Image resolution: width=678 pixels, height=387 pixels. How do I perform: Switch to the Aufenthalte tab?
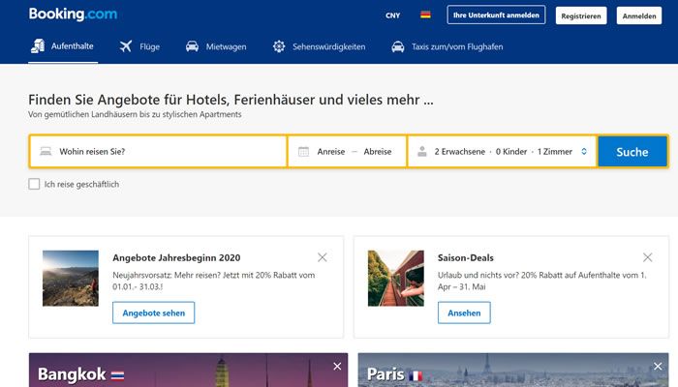point(63,46)
